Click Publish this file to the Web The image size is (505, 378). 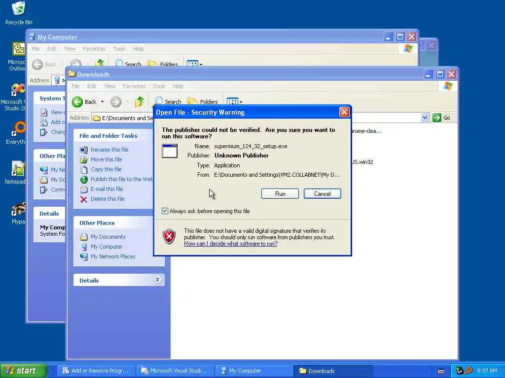(122, 179)
